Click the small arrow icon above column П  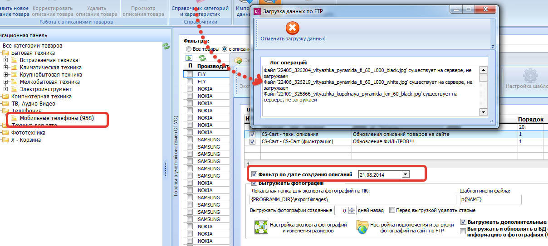tap(190, 58)
